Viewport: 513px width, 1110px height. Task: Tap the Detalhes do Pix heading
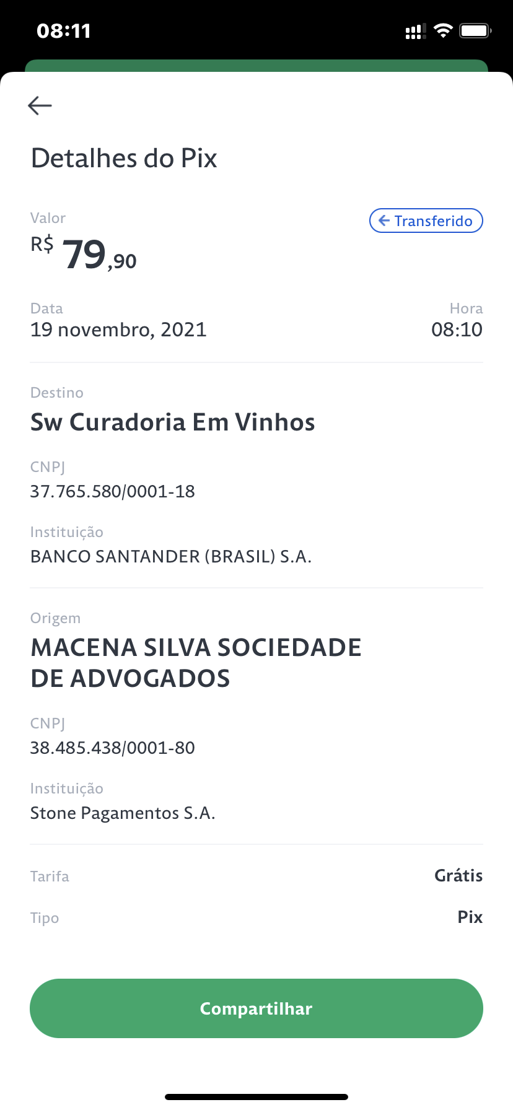[124, 159]
